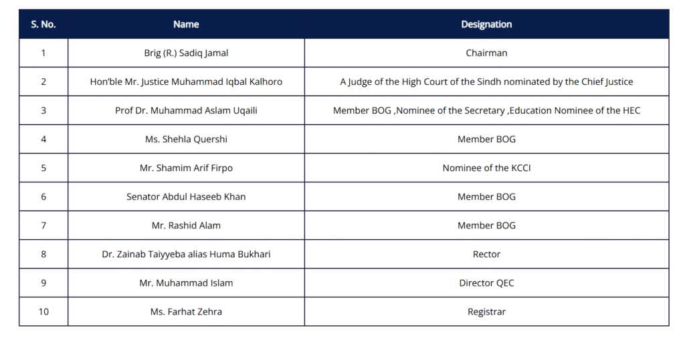Viewport: 685px width, 340px height.
Task: Select Senator Abdul Haseeb Khan
Action: click(x=186, y=196)
